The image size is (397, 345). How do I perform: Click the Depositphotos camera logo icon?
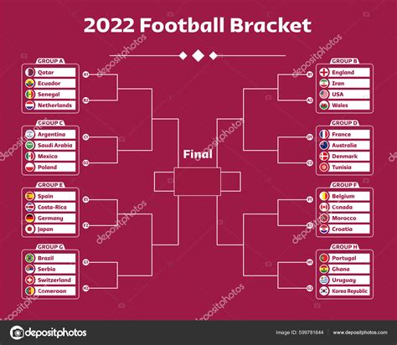17,332
